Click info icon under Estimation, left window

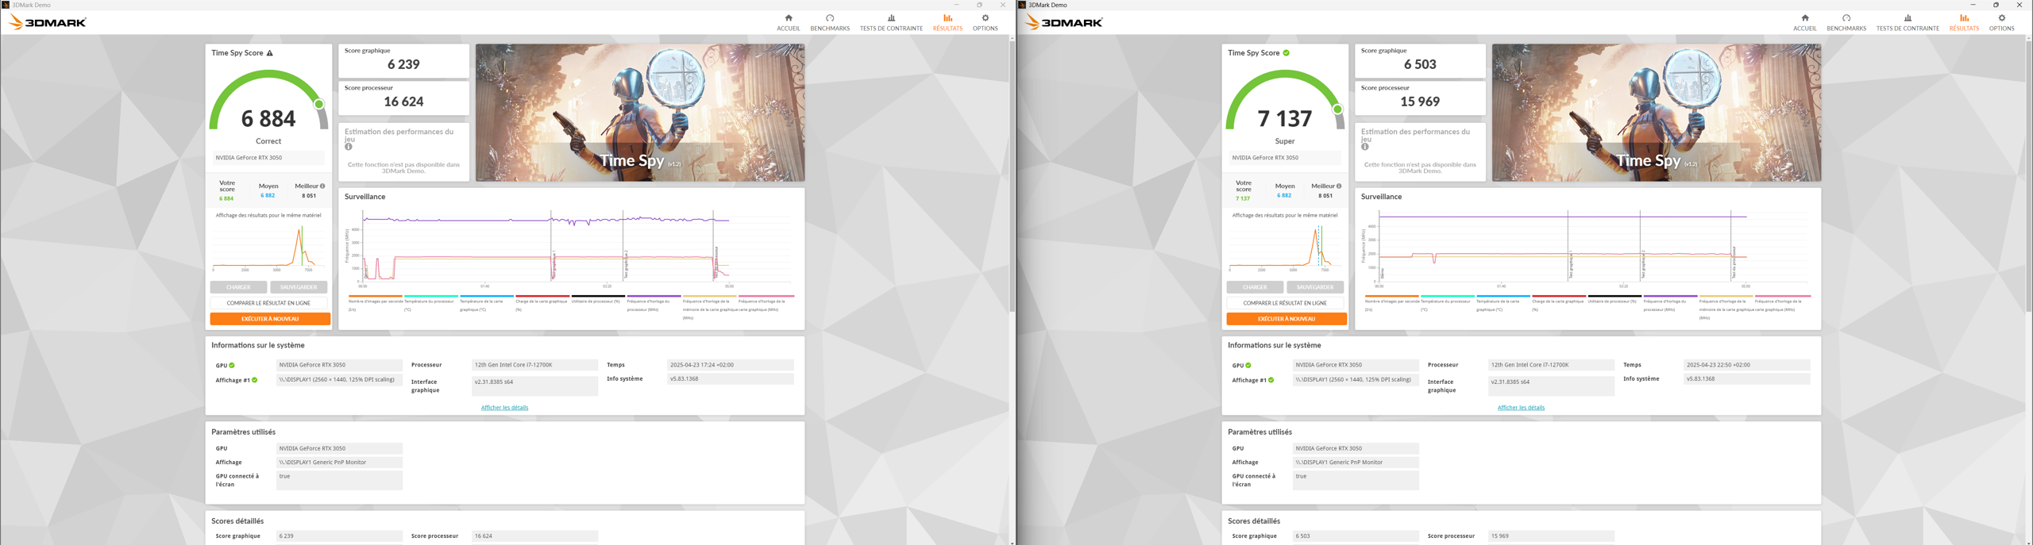coord(348,147)
